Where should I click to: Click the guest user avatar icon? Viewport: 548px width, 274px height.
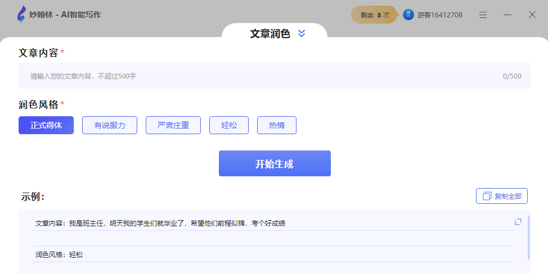pos(408,15)
